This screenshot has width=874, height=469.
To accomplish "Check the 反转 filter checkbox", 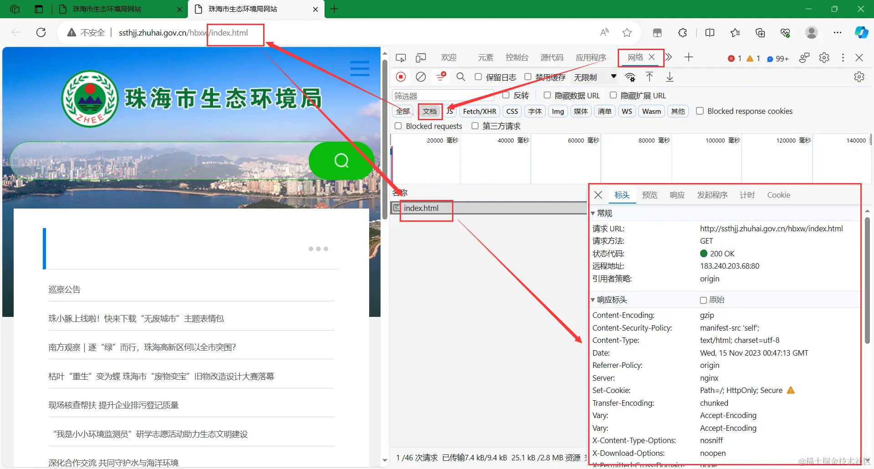I will [506, 95].
